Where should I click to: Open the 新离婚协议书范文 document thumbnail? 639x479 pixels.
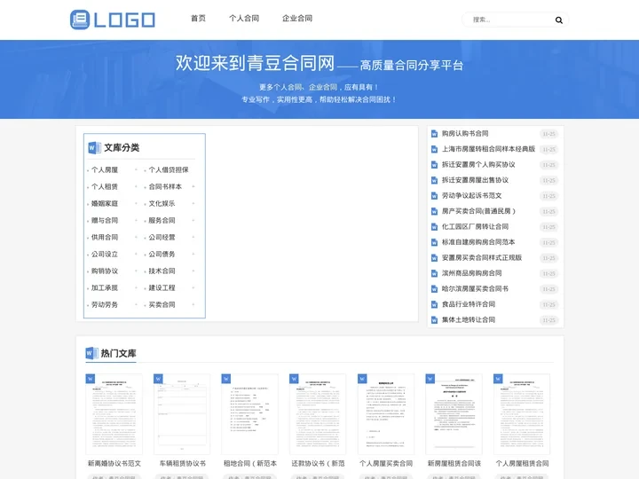[114, 414]
